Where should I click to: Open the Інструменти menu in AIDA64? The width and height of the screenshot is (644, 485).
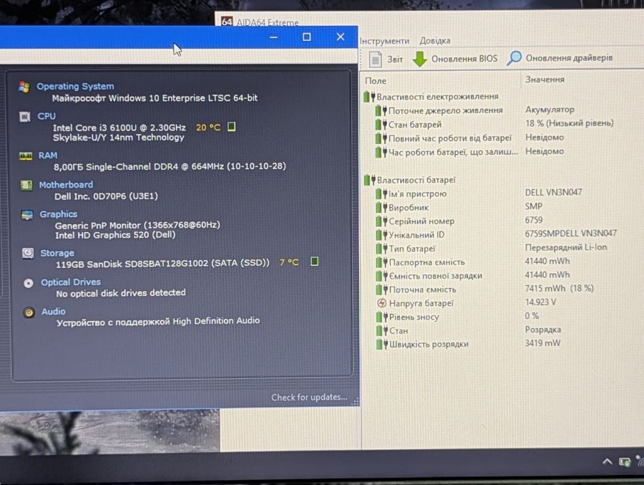click(x=384, y=41)
